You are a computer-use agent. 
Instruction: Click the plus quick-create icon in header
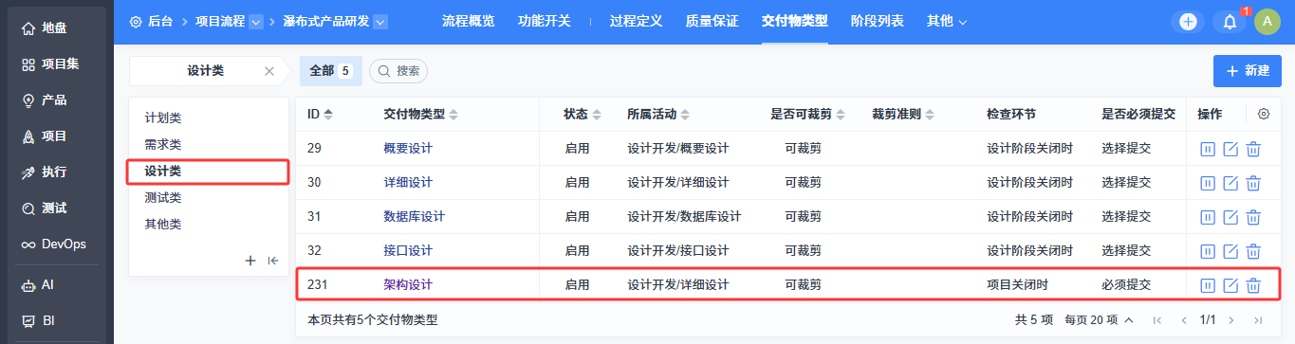point(1187,22)
